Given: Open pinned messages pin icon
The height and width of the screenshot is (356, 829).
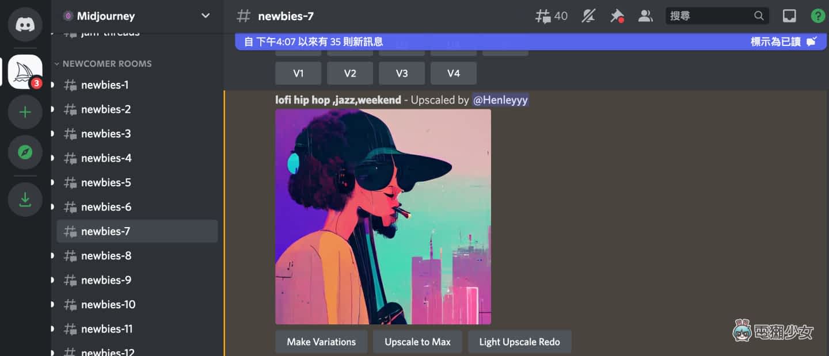Looking at the screenshot, I should click(617, 16).
